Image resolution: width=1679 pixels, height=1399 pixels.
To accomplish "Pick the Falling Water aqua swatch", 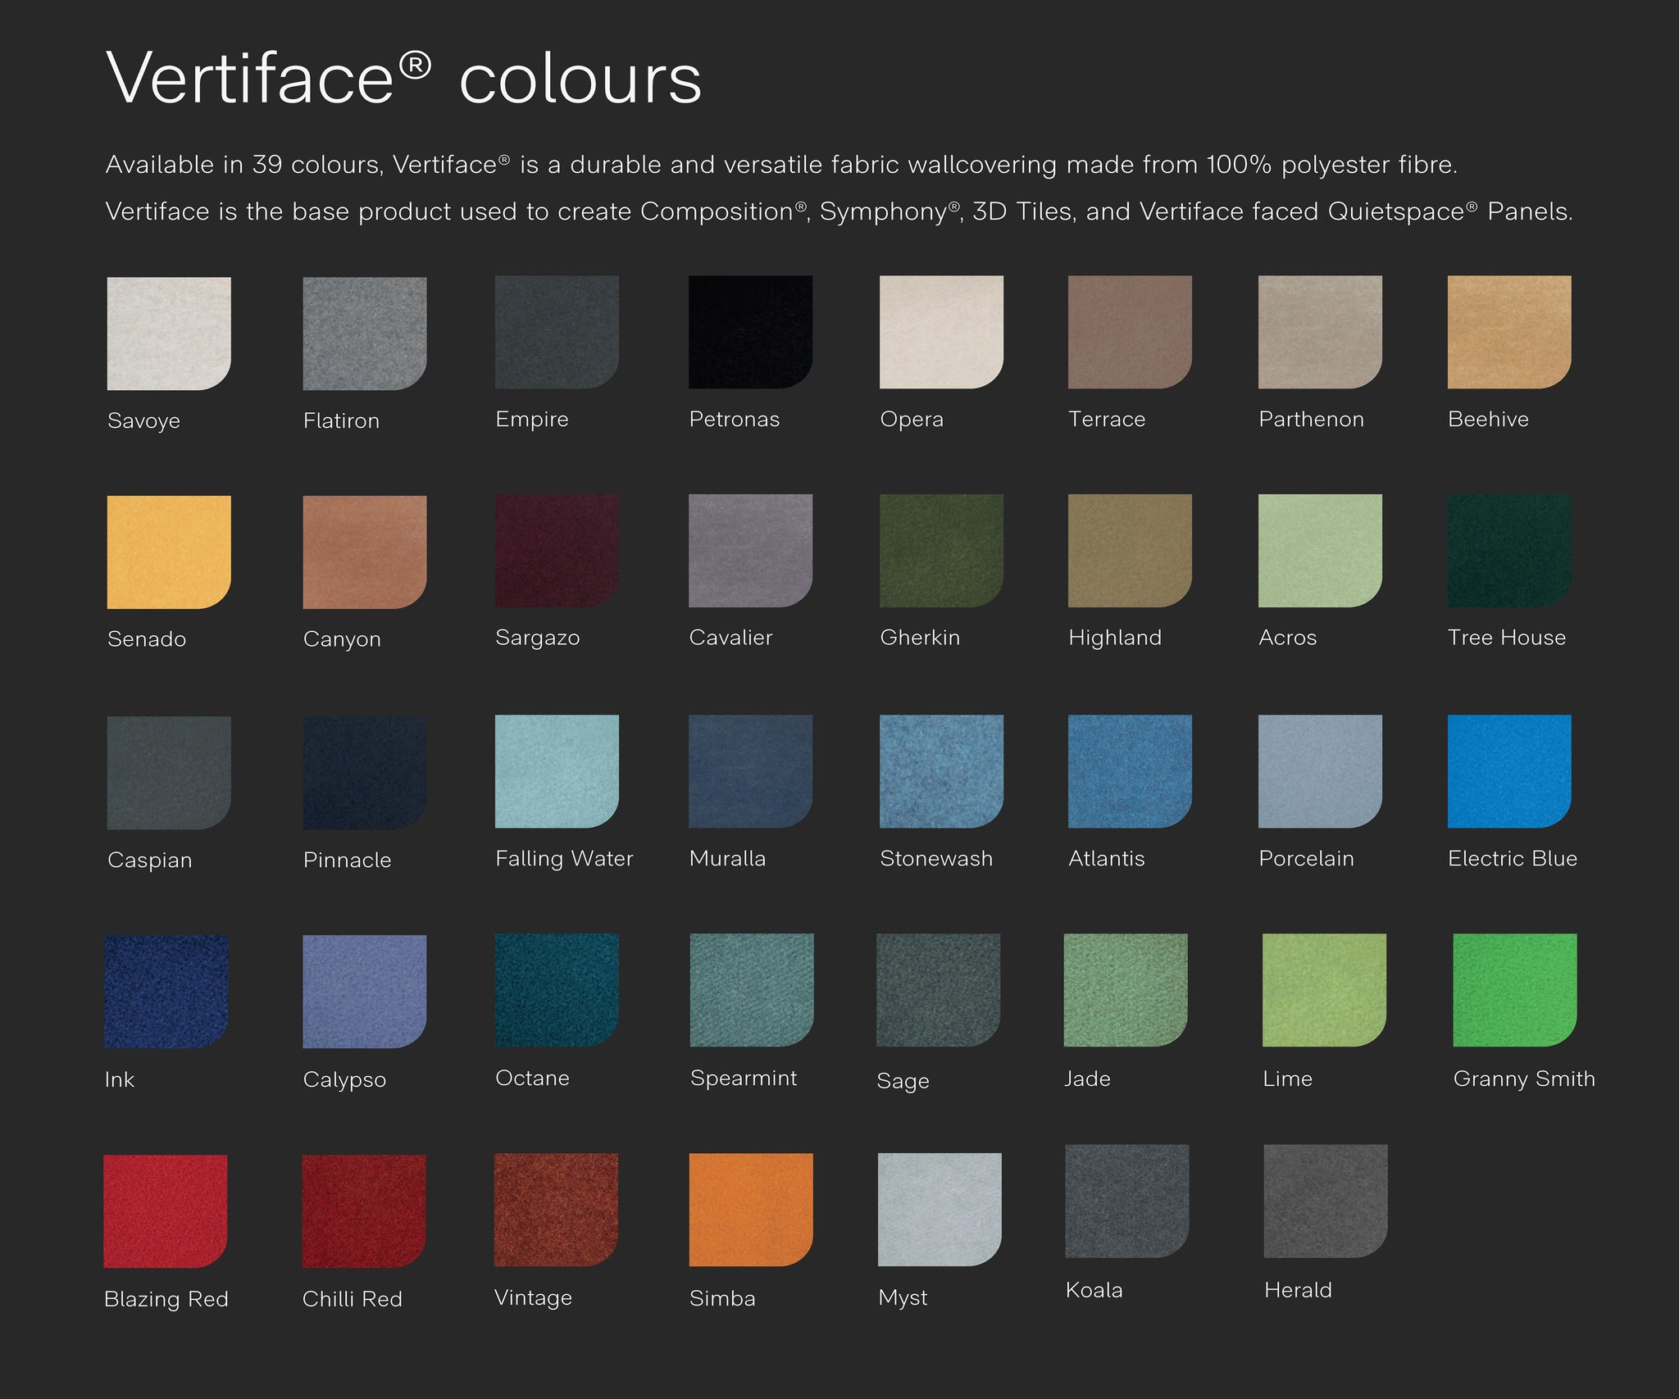I will (557, 771).
